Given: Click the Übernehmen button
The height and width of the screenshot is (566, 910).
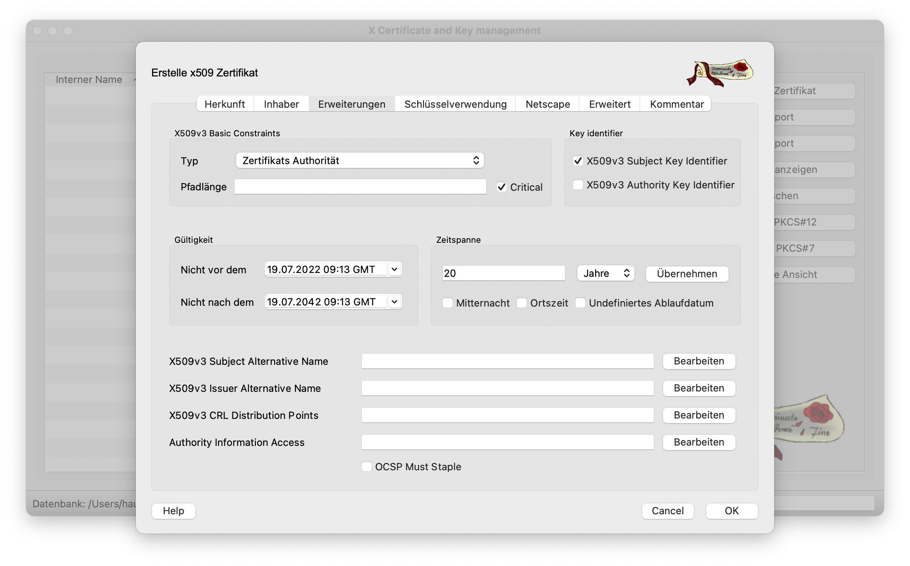Looking at the screenshot, I should pos(687,274).
